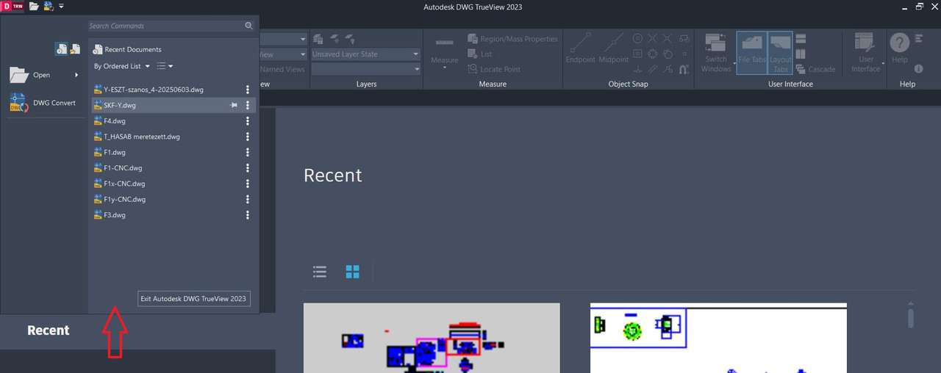Click Region/Mass Properties in Measure panel

pos(513,39)
